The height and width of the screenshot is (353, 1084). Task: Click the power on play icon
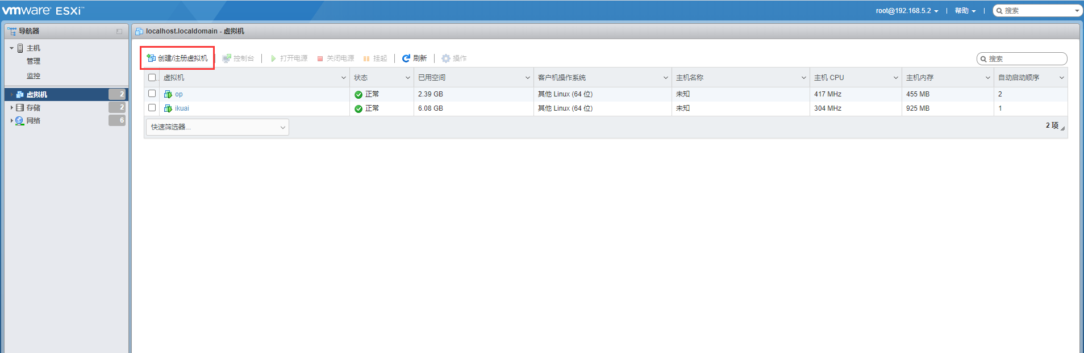pos(273,58)
